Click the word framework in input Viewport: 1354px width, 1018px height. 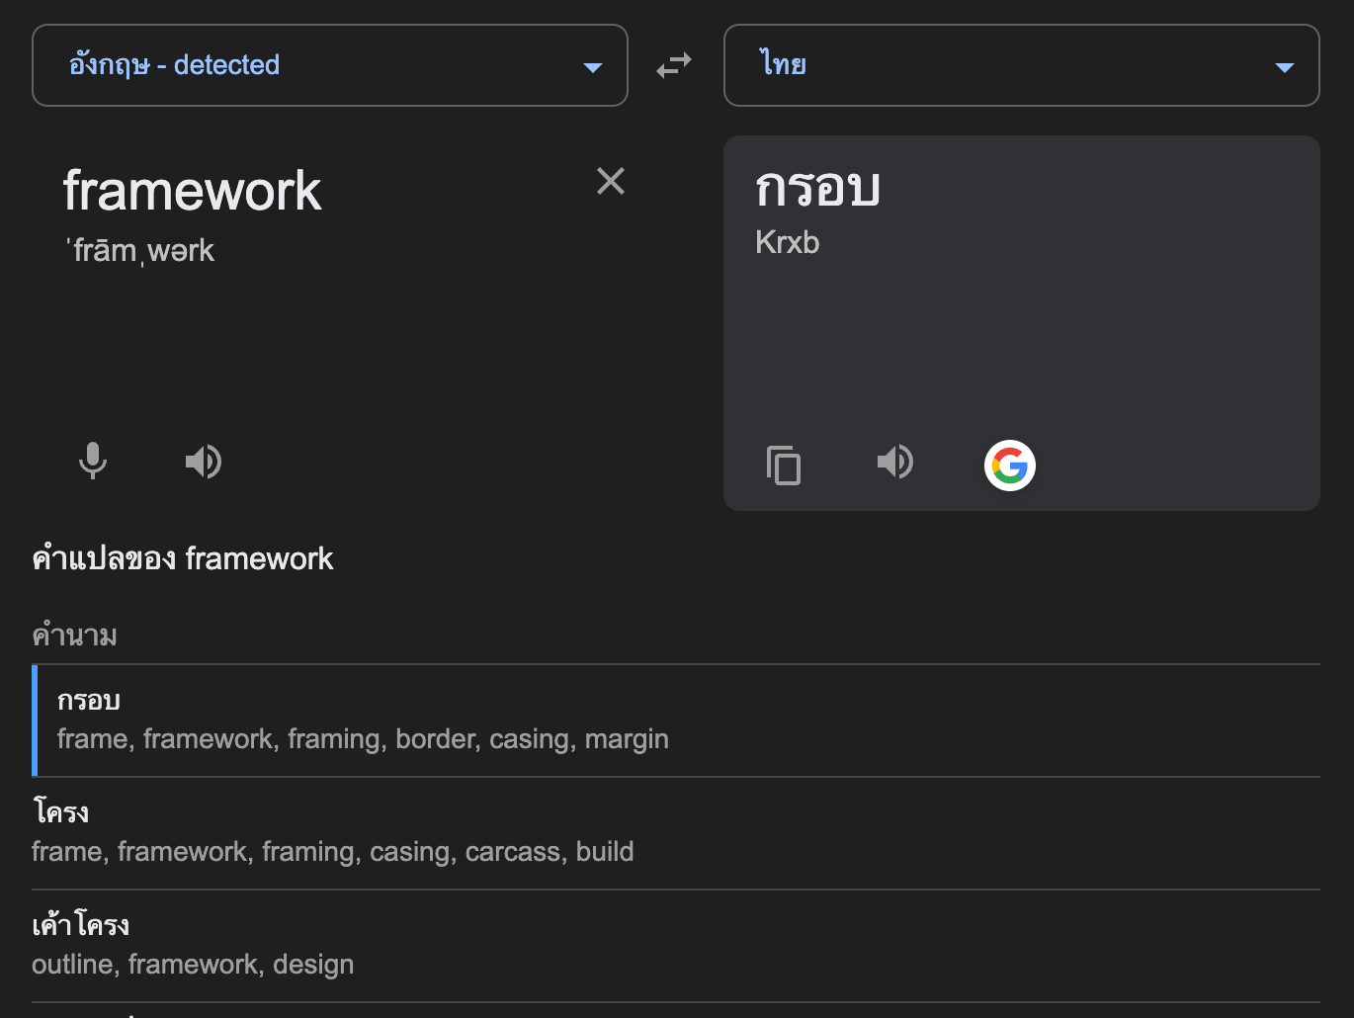pos(193,191)
